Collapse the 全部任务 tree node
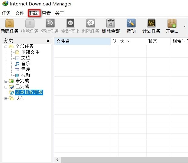The width and height of the screenshot is (188, 163). pyautogui.click(x=6, y=47)
